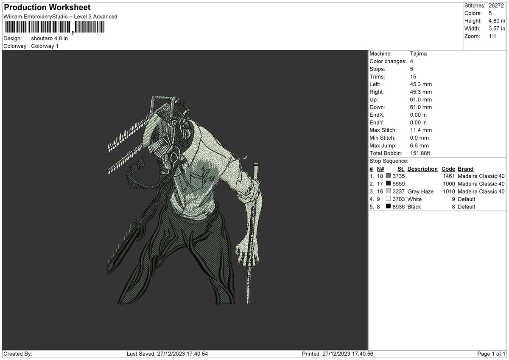Click the Colorway 1 text

[45, 46]
